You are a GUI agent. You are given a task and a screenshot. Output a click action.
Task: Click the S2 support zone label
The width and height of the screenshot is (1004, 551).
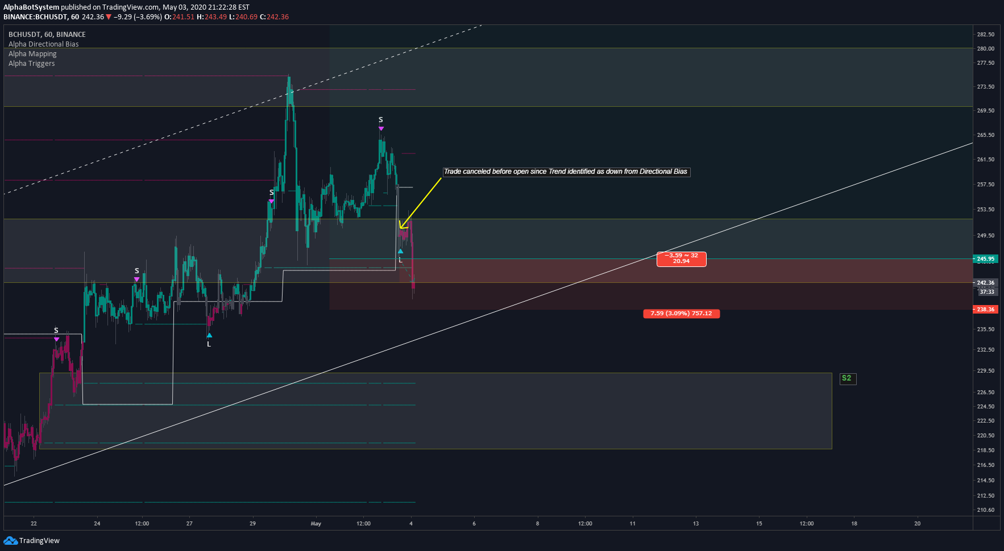pyautogui.click(x=848, y=378)
